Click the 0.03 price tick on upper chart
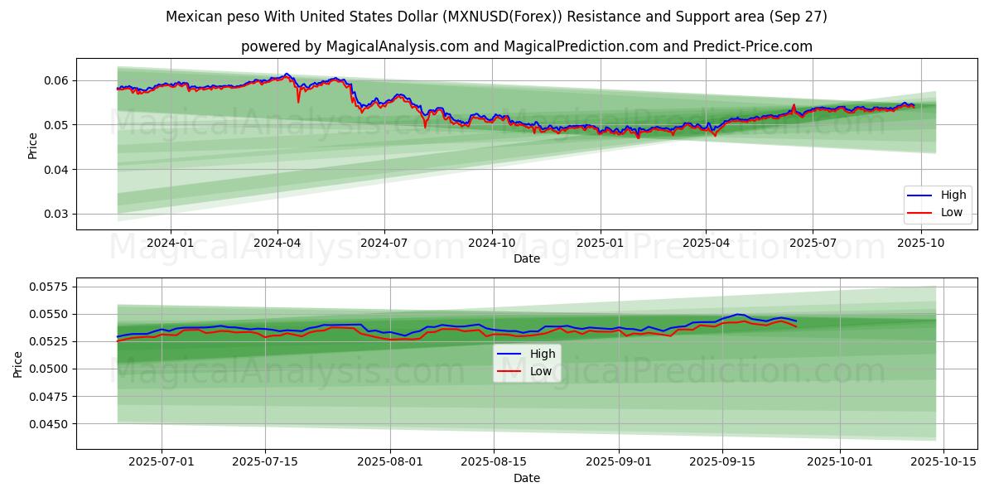This screenshot has height=497, width=994. point(55,214)
